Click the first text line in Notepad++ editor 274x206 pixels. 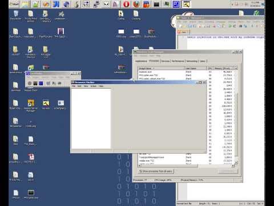(x=225, y=37)
